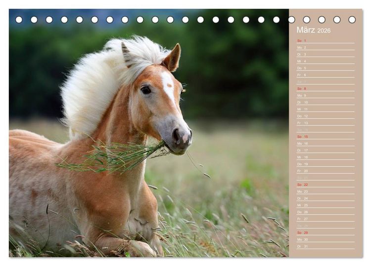This screenshot has height=266, width=371.
Task: Click the März 2026 month heading
Action: point(314,30)
